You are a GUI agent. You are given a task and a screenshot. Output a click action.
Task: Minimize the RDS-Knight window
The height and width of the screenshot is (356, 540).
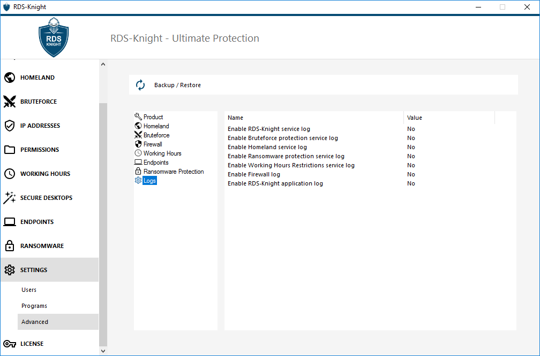pos(478,7)
